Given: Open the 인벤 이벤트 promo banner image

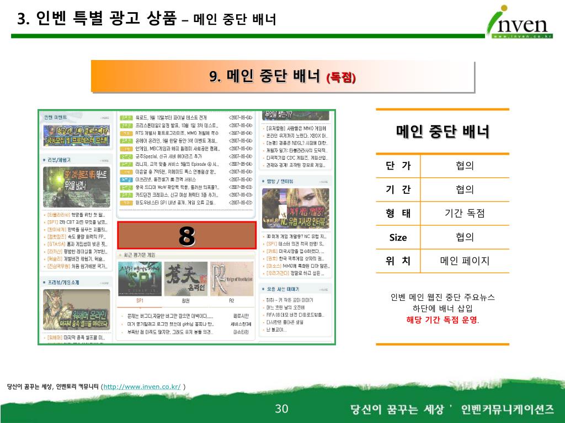Looking at the screenshot, I should coord(76,135).
